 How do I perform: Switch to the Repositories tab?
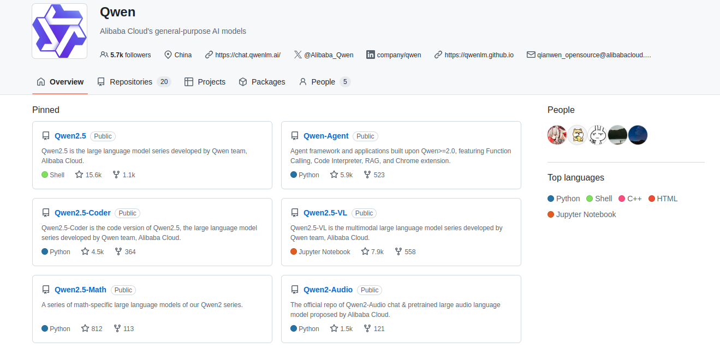click(134, 82)
